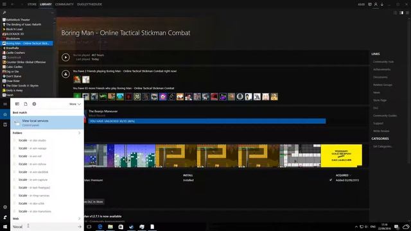Submit search with the arrow button
Screen dimensions: 411x231
pyautogui.click(x=80, y=227)
